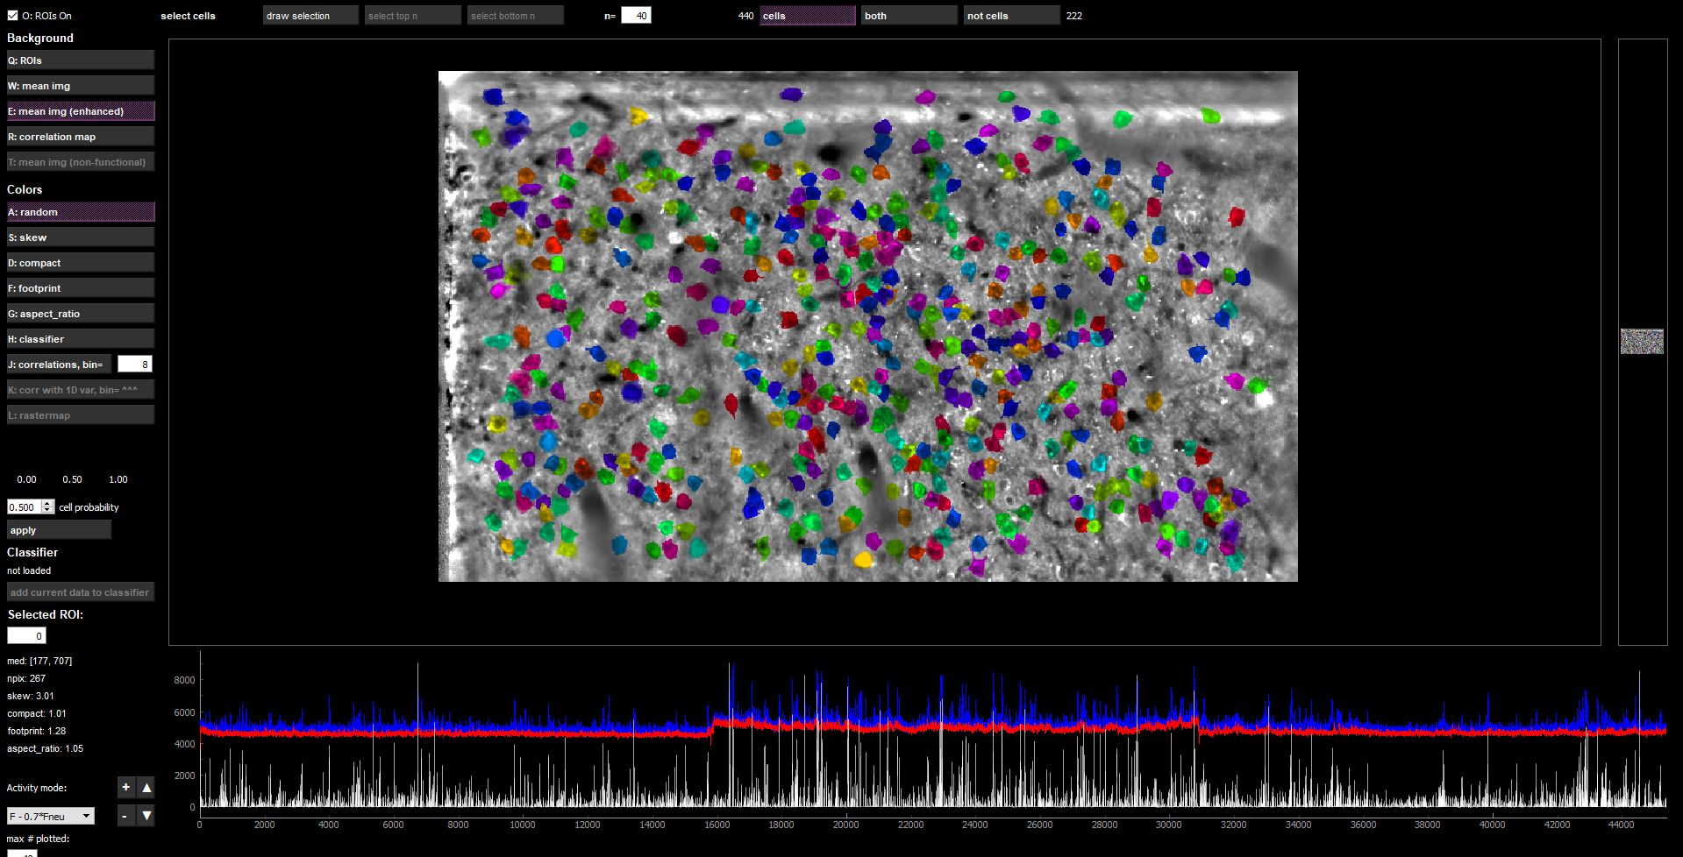The height and width of the screenshot is (857, 1683).
Task: Toggle the 'not cells' view
Action: 1010,15
